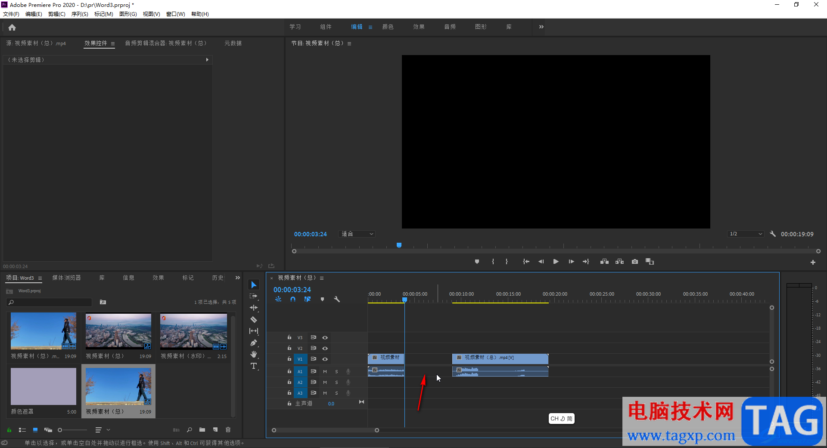Show more workspaces via double chevron

[541, 27]
